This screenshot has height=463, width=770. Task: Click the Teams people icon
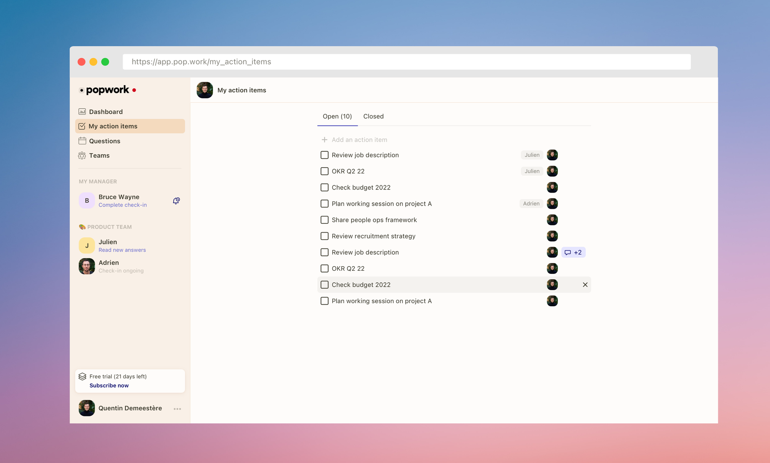pos(82,156)
